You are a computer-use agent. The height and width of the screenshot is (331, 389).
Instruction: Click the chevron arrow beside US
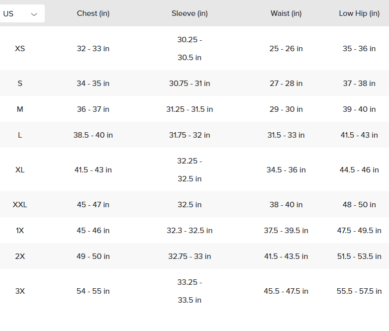(x=34, y=14)
